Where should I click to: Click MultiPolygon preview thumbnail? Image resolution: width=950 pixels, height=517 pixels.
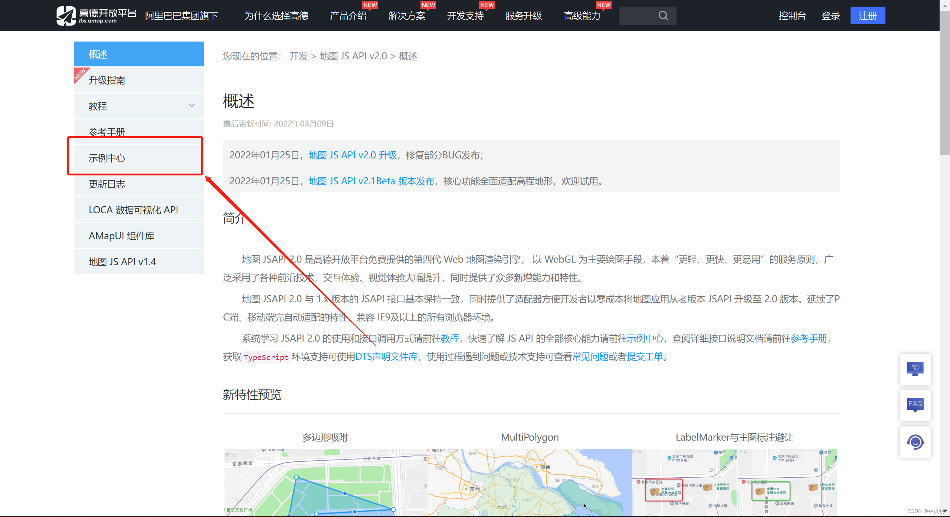pos(530,483)
